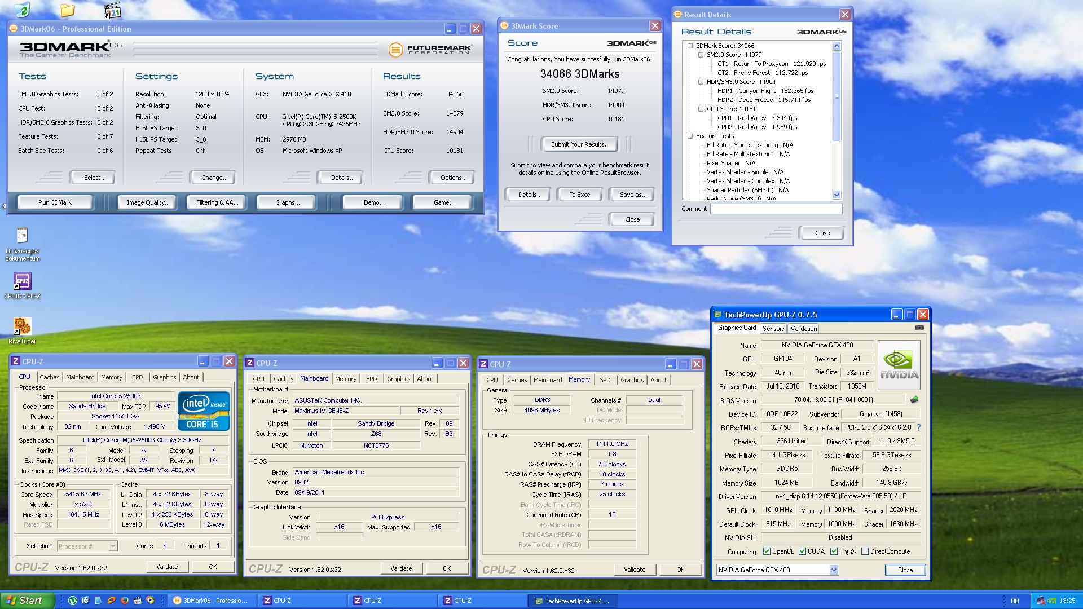
Task: Toggle OpenCL checkbox in GPU-Z
Action: [x=767, y=551]
